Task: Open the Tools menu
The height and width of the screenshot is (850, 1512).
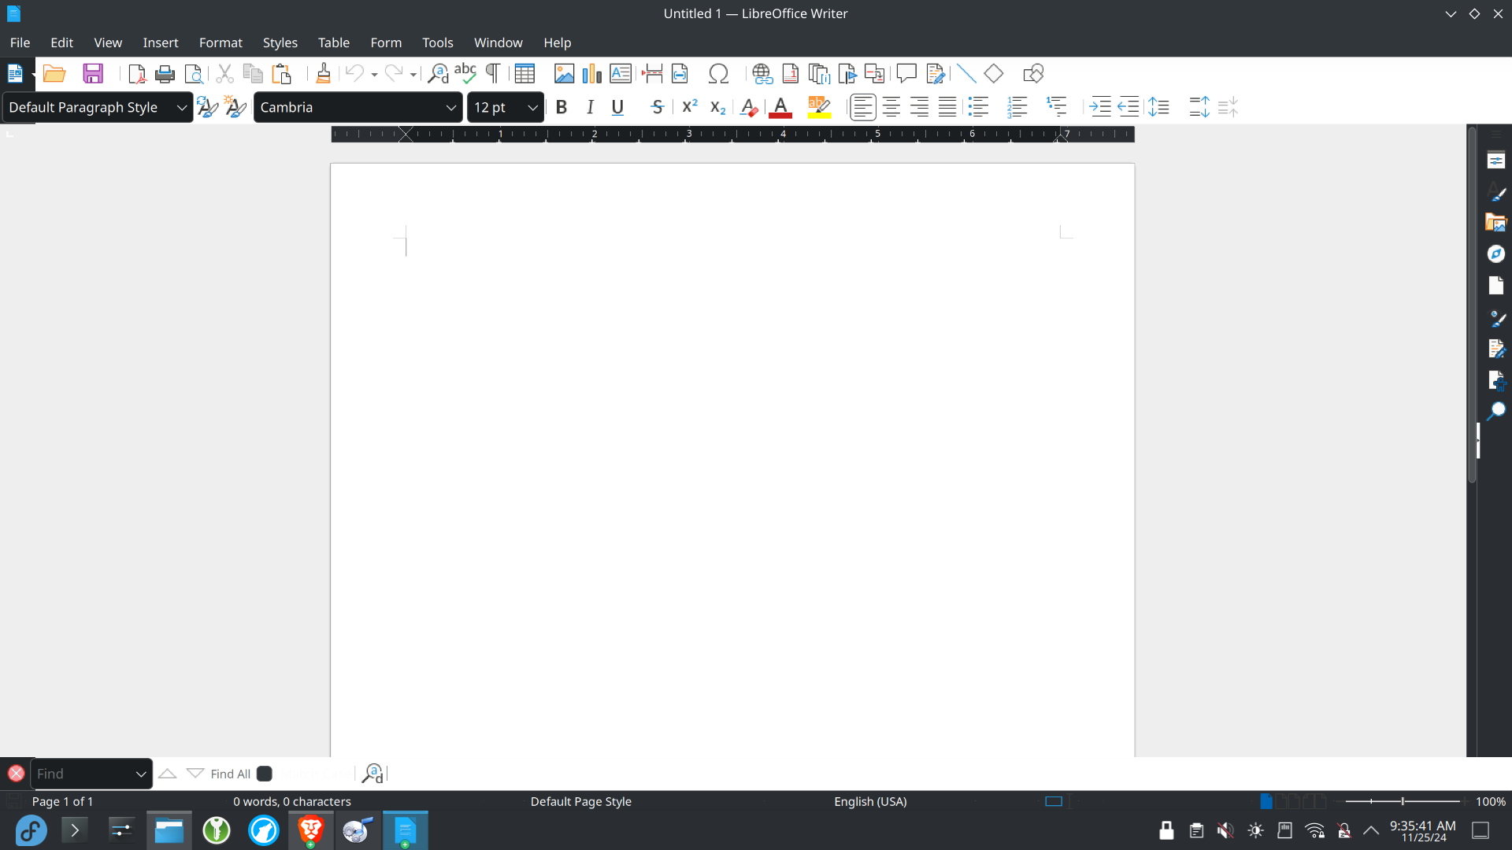Action: pyautogui.click(x=437, y=42)
